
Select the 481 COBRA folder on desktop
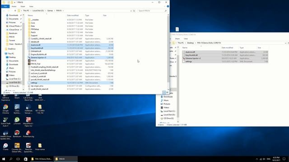[x=40, y=109]
